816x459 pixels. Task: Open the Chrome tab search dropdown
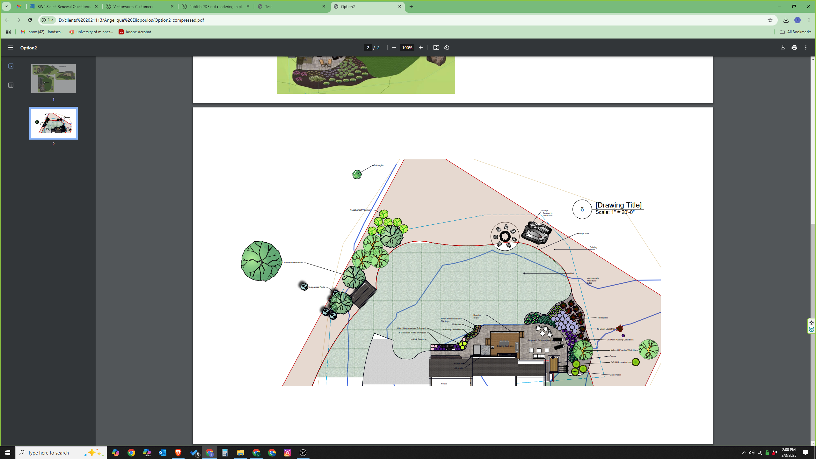[6, 6]
